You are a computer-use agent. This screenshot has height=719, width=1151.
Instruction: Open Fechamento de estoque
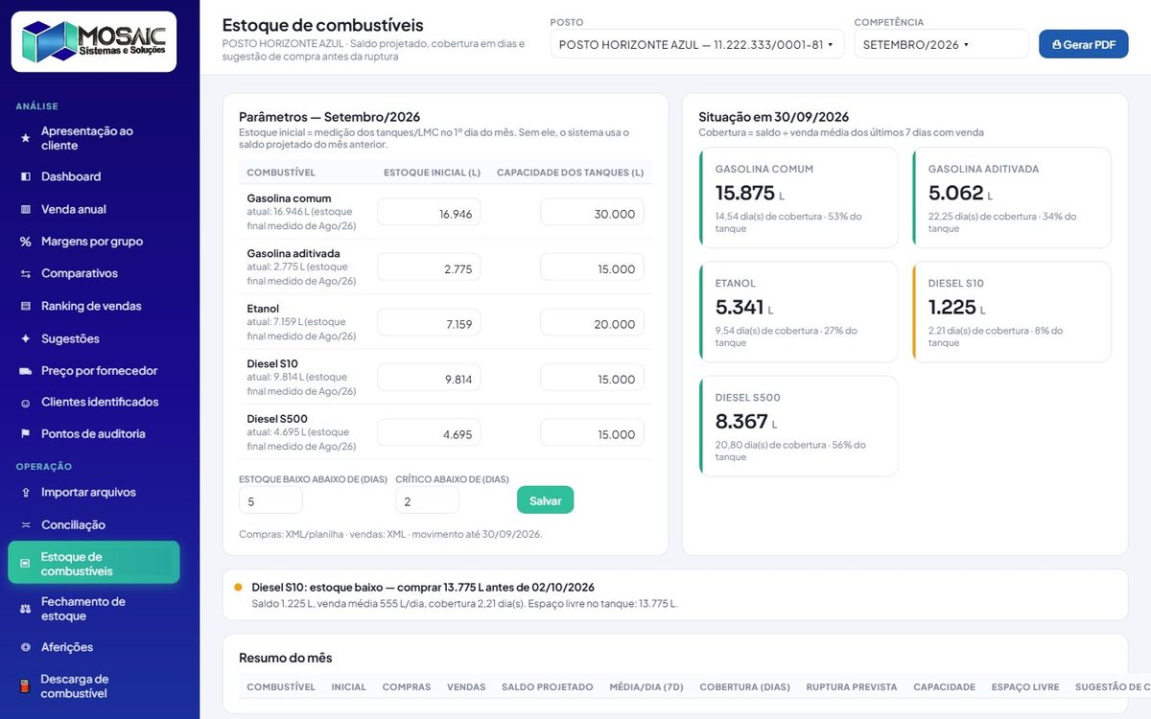coord(94,609)
